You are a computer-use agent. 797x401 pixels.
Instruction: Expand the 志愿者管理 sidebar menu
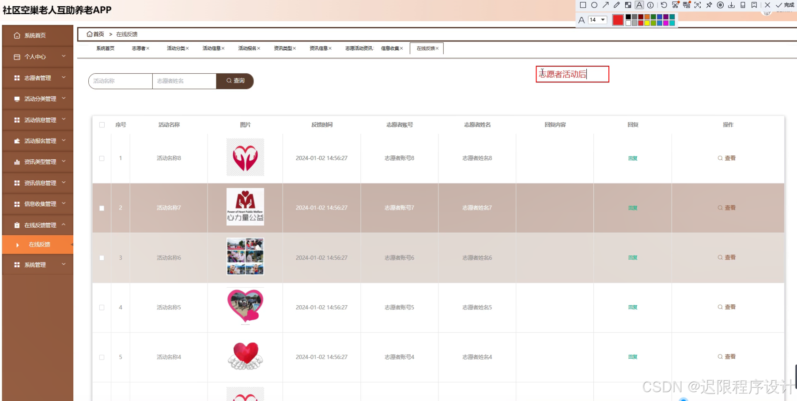click(x=38, y=78)
